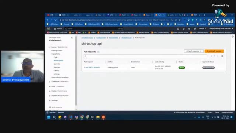Click the AWS logo home icon
Viewport: 236px width, 133px height.
point(48,28)
